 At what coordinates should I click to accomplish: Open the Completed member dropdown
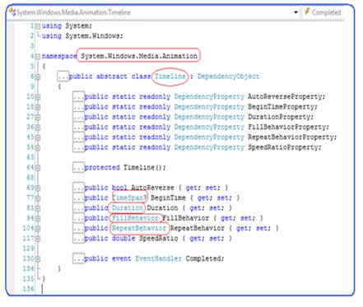pos(323,12)
